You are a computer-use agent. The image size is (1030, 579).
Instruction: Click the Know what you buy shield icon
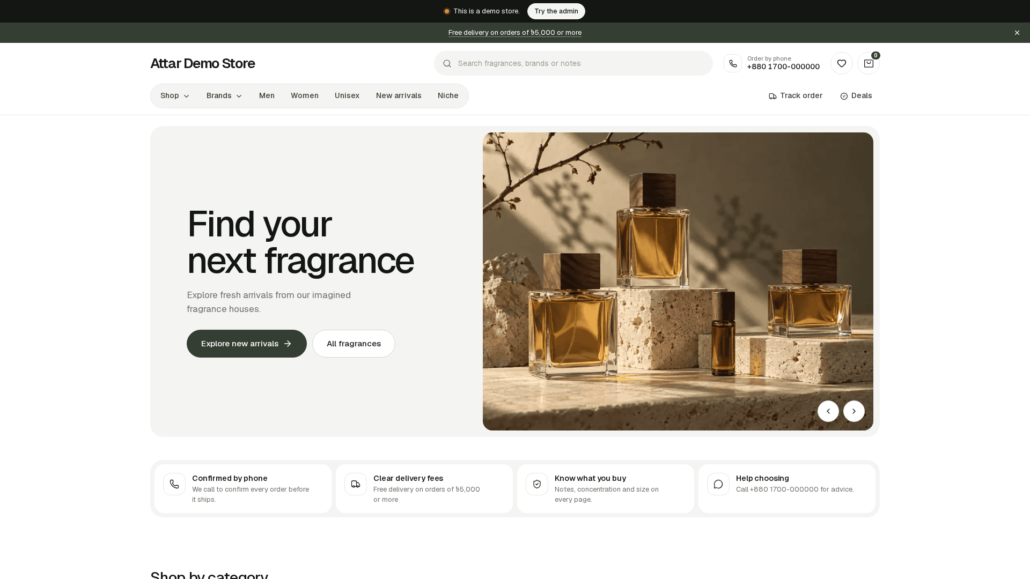[x=537, y=484]
